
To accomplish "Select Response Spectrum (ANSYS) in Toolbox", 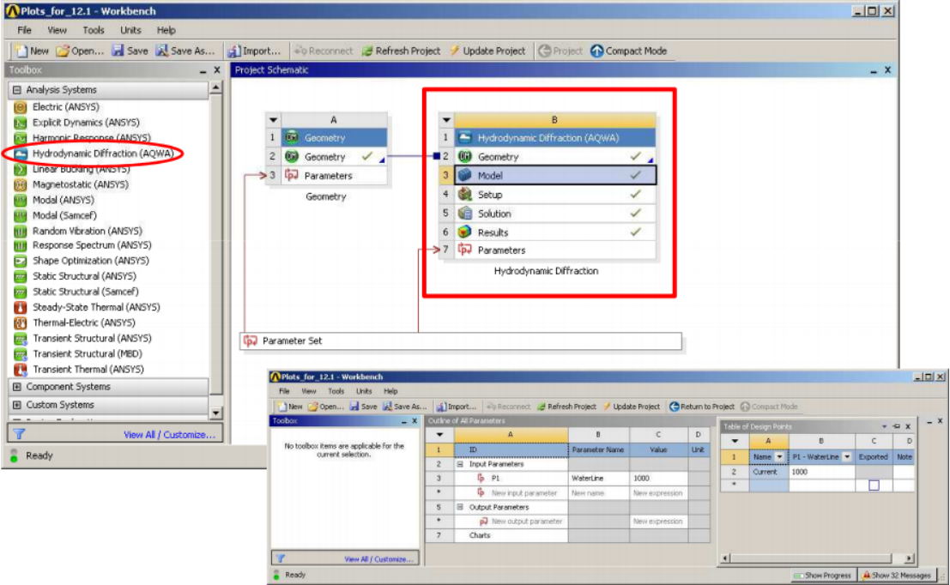I will [92, 245].
